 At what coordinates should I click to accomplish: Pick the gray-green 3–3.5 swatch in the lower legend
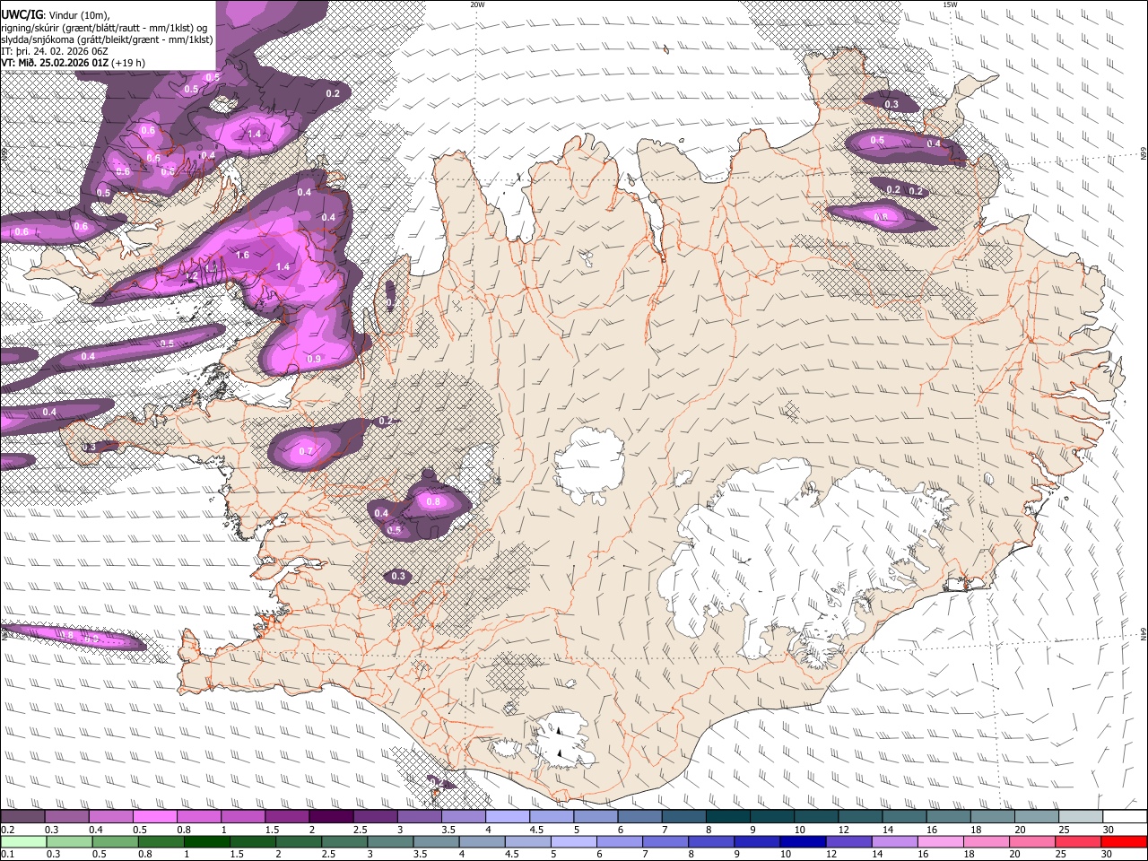(x=389, y=841)
